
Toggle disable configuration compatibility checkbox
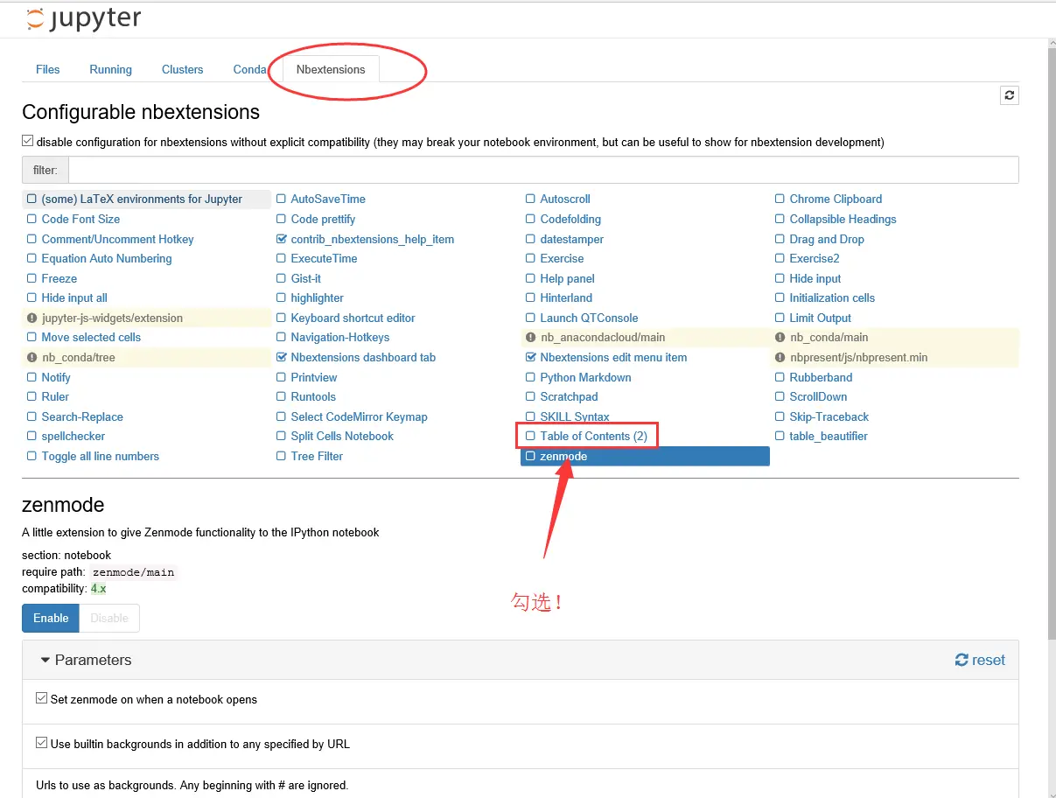(28, 142)
